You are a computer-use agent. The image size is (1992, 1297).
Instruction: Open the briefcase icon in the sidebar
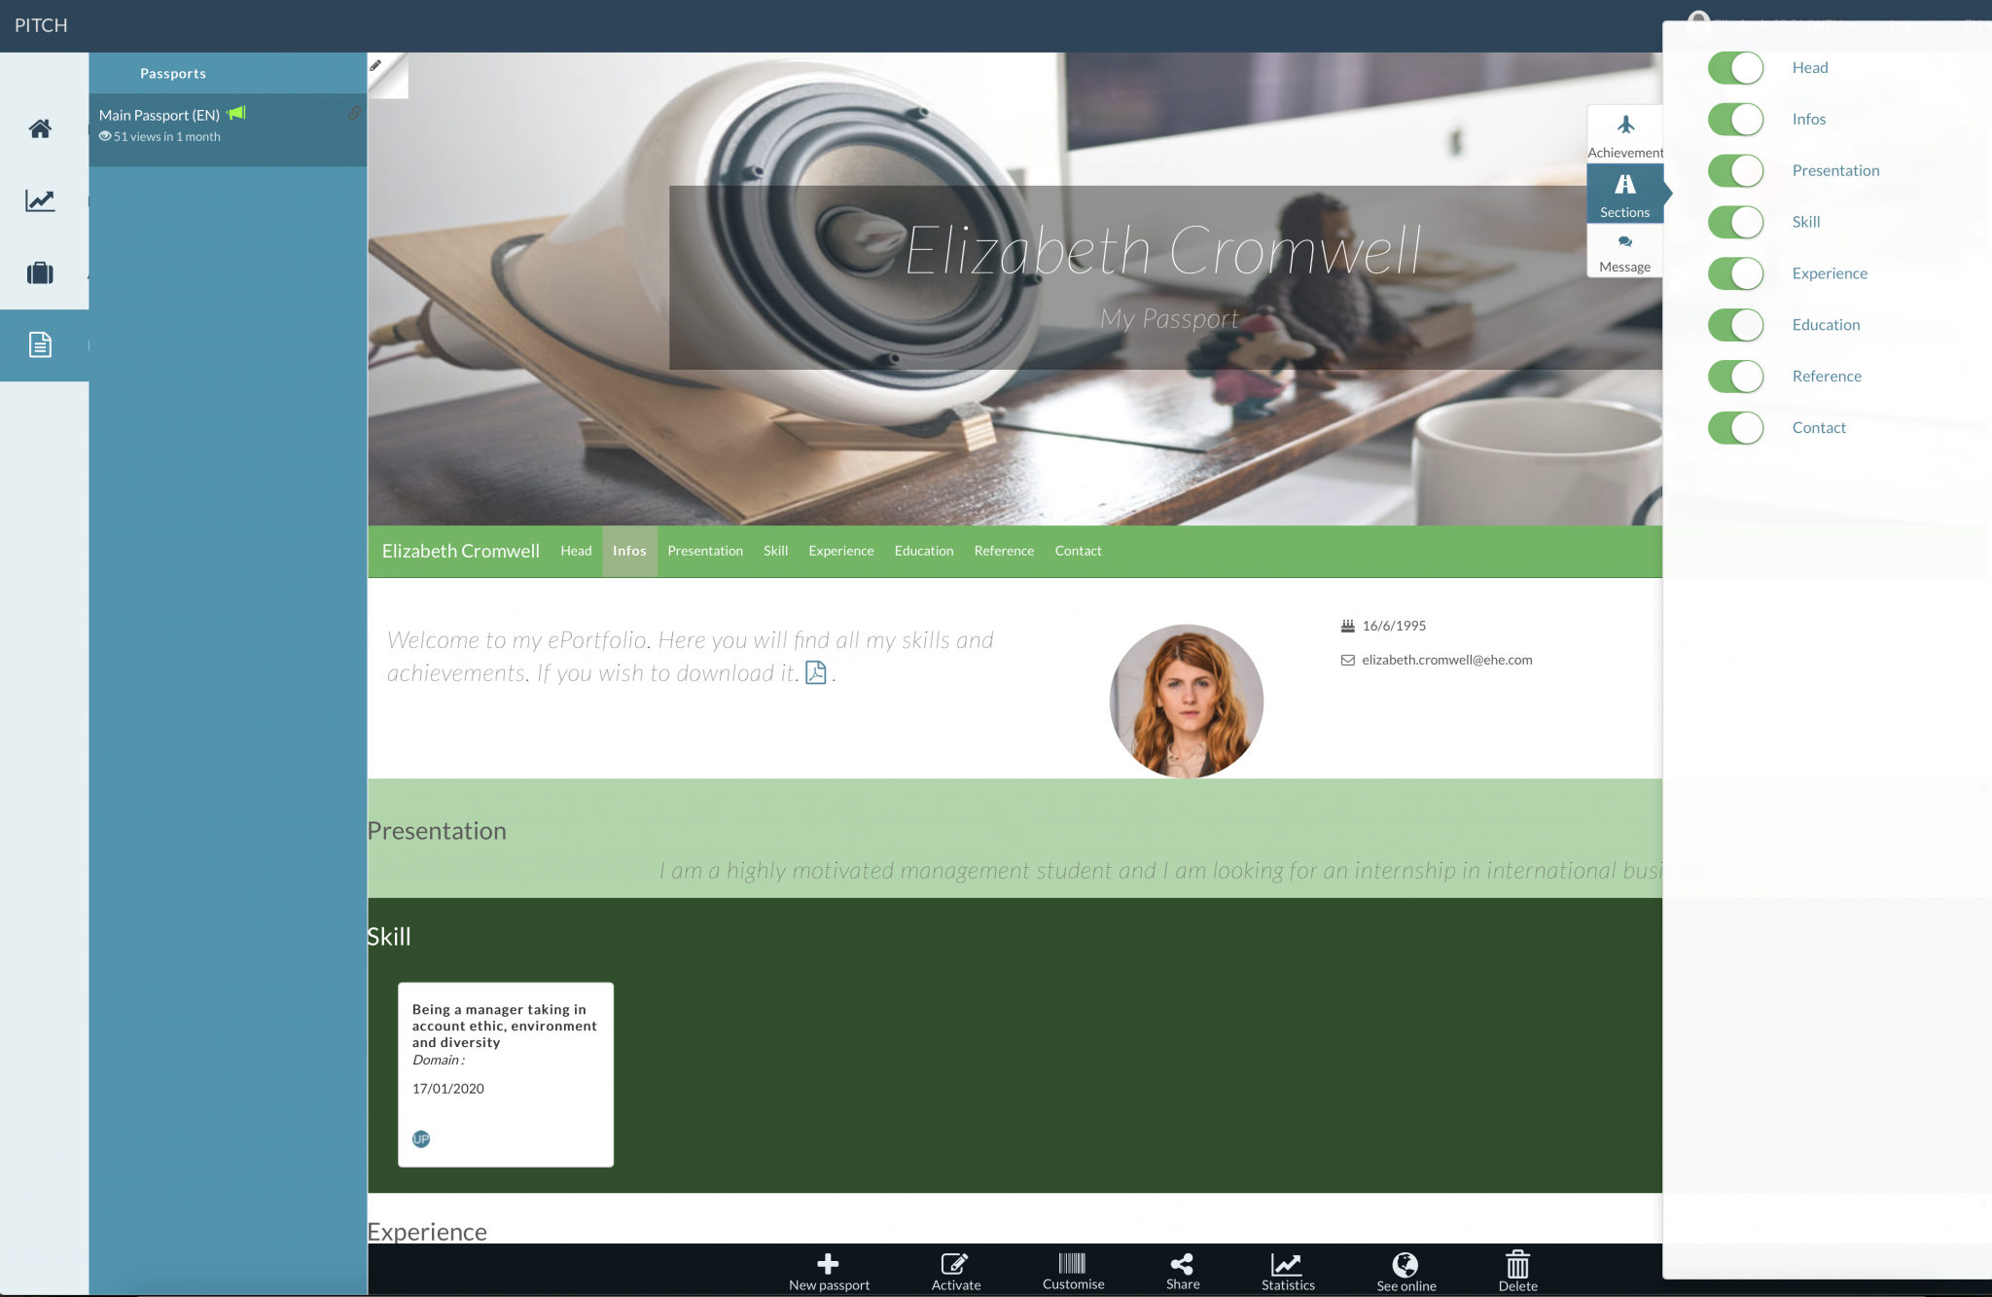tap(40, 273)
